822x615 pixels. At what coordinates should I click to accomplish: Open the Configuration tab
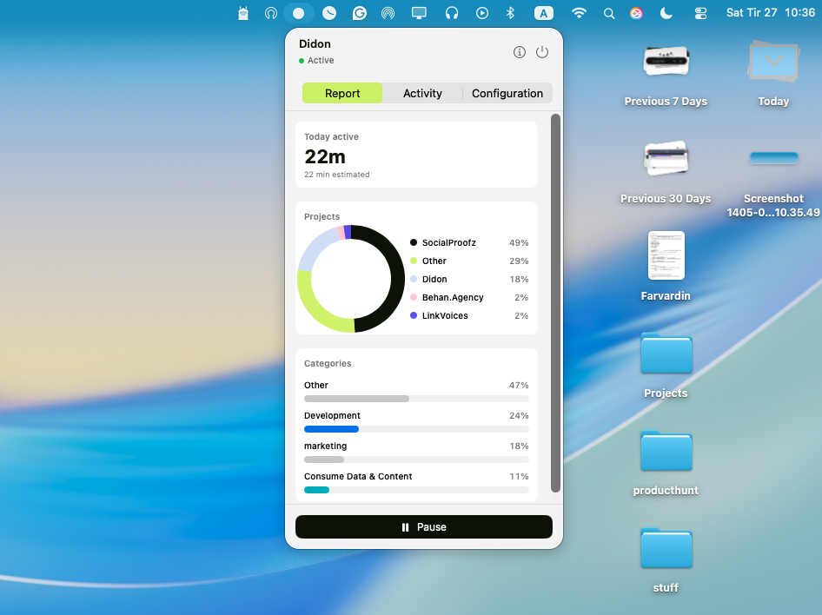(507, 93)
